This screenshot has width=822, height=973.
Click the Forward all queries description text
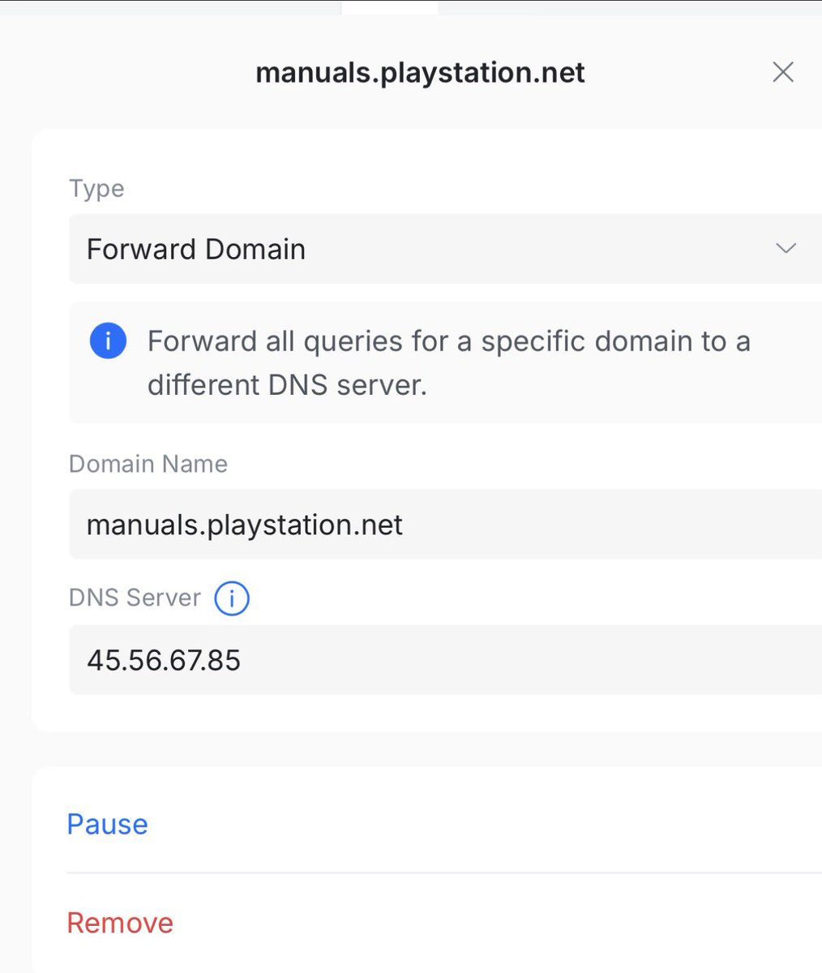(448, 362)
